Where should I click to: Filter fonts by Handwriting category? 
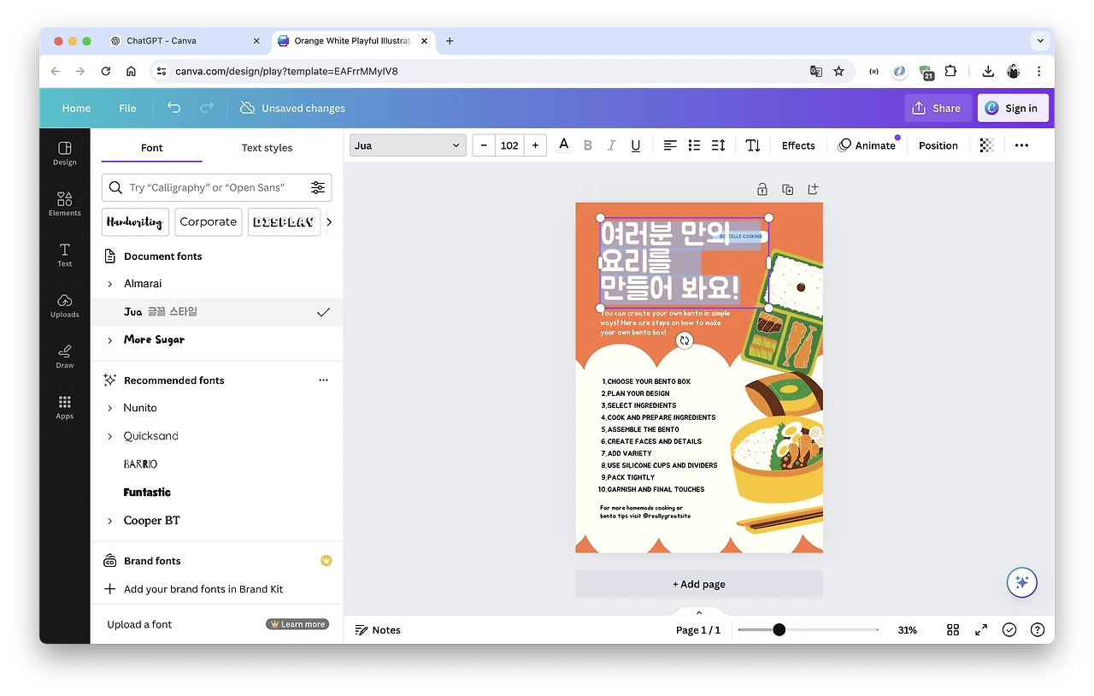135,222
